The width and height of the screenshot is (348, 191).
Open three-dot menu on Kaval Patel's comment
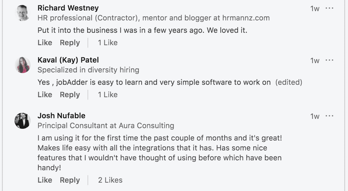click(329, 60)
